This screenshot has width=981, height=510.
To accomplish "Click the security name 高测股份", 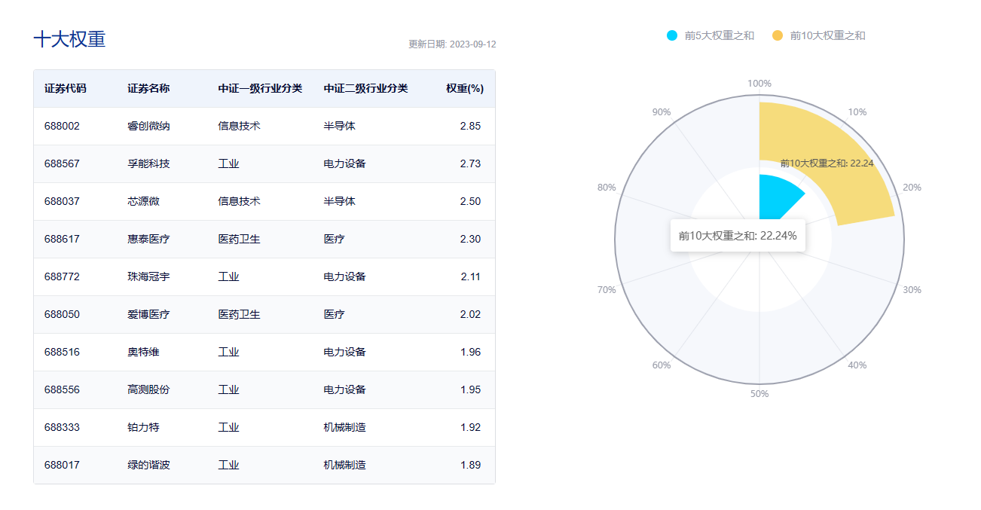I will [148, 389].
